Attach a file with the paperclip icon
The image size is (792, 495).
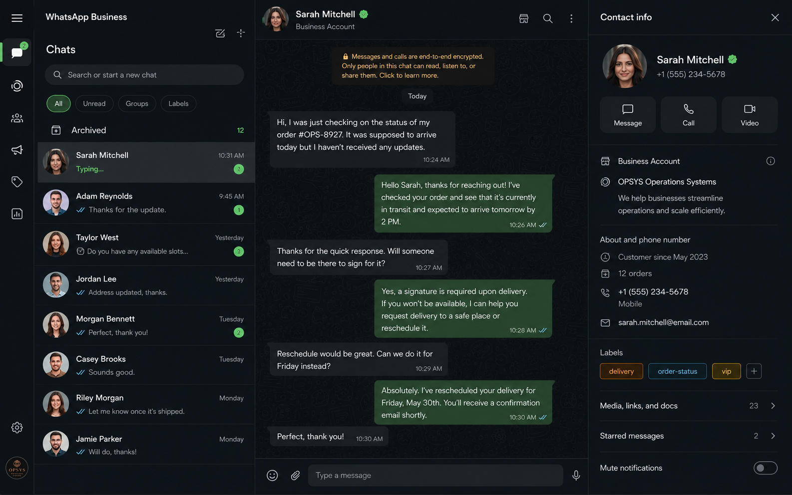coord(296,476)
